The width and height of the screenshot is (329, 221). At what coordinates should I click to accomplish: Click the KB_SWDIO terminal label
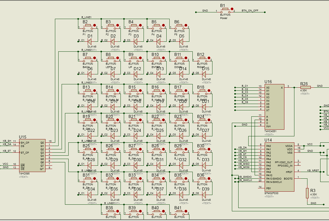click(x=245, y=177)
